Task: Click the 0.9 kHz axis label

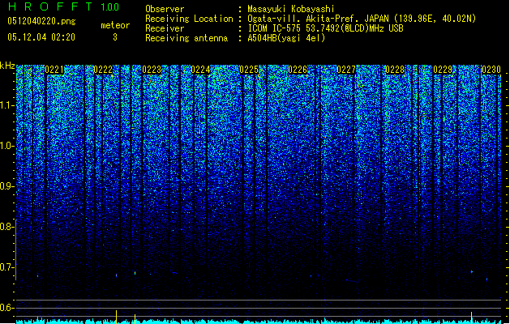Action: tap(7, 186)
